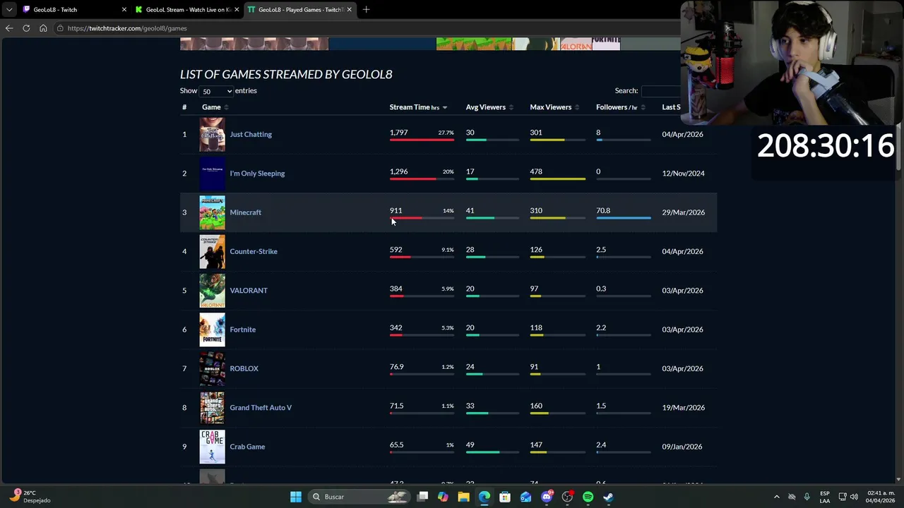Select the GeoLoL8 Played Games tab
This screenshot has height=508, width=904.
[300, 10]
